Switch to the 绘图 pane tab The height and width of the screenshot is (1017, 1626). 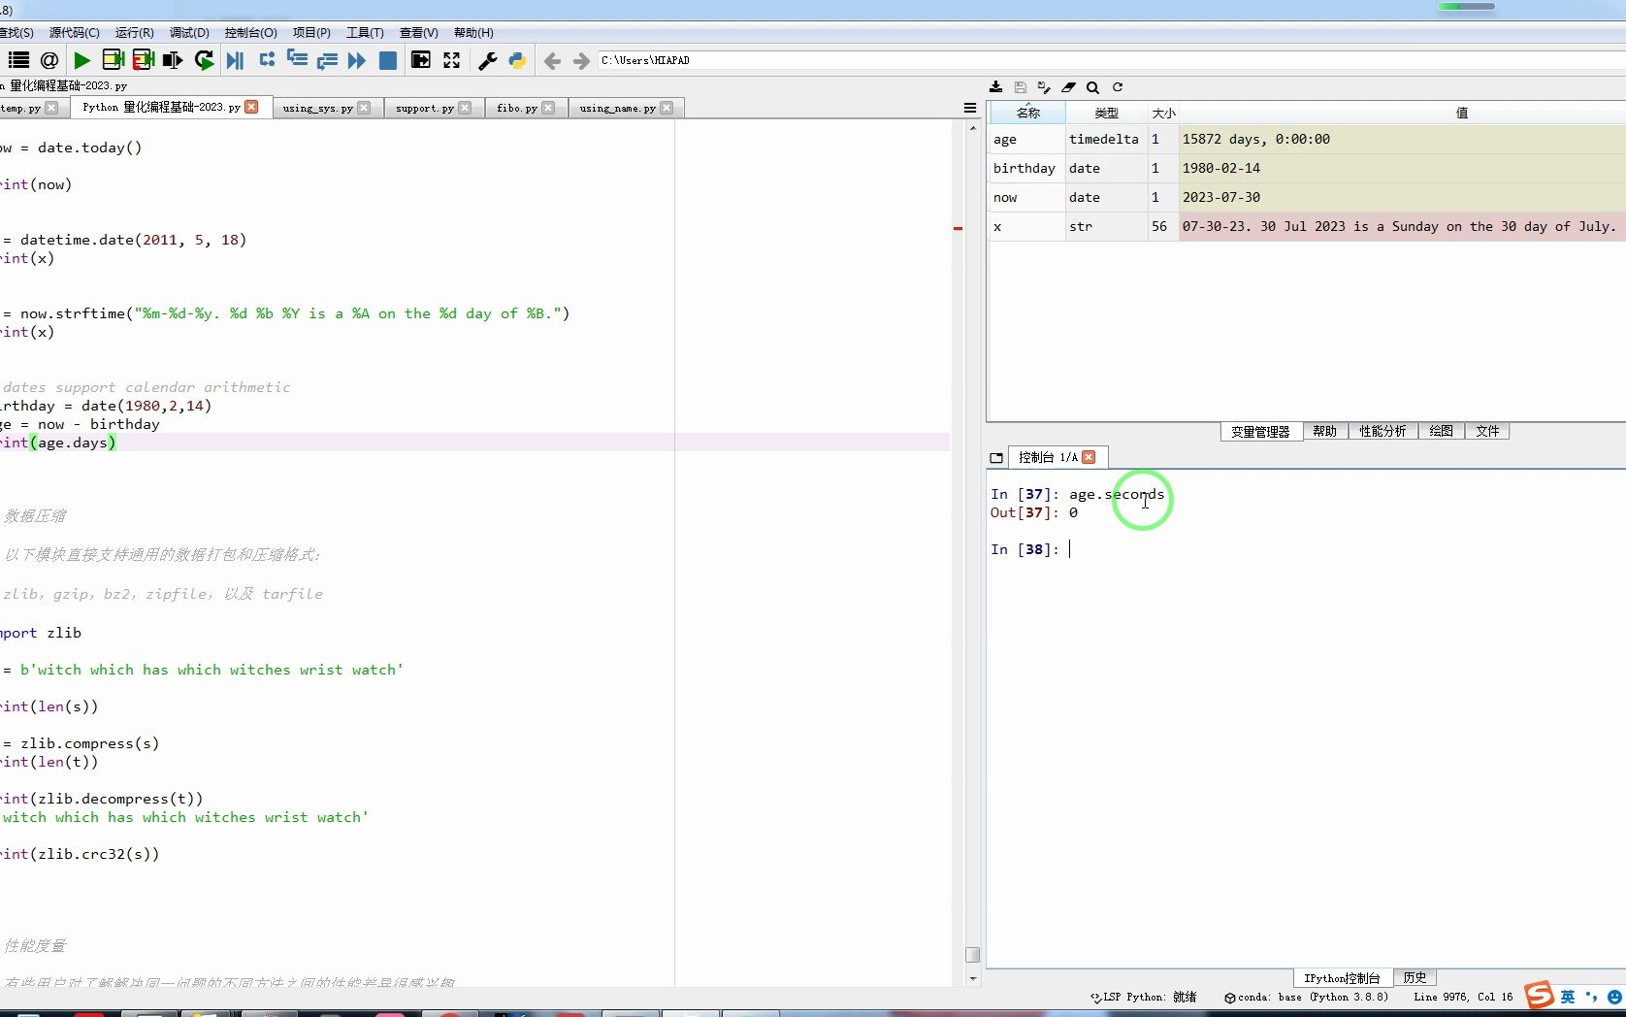pos(1441,431)
